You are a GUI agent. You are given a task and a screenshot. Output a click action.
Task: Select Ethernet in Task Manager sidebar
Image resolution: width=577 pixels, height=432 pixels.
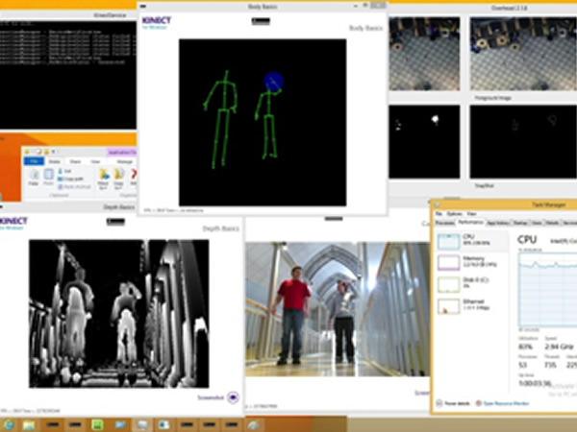click(472, 305)
